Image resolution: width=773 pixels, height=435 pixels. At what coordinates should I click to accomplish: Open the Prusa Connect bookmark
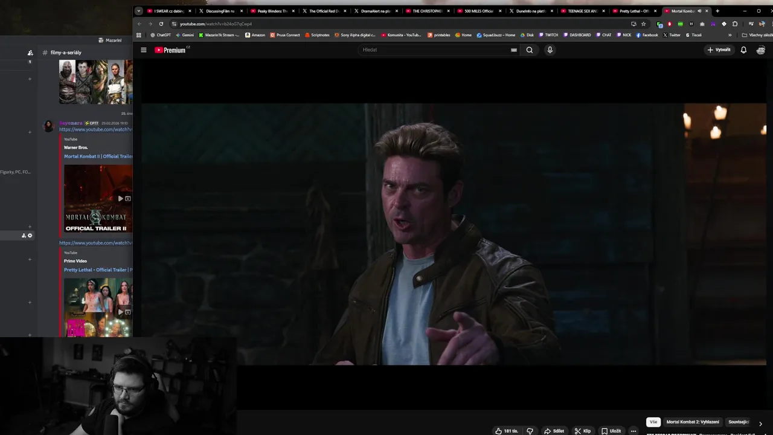[285, 35]
